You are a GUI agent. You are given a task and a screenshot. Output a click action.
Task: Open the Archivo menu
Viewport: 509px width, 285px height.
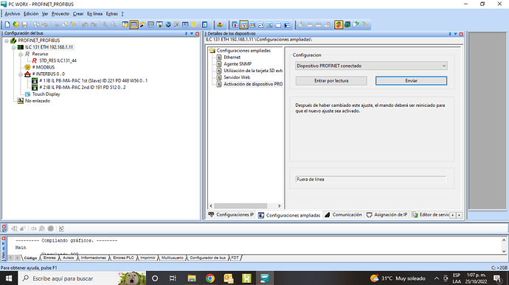tap(13, 13)
